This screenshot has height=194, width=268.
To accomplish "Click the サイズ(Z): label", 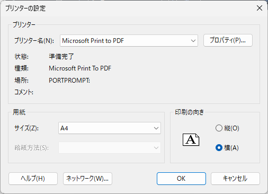I will (26, 128).
